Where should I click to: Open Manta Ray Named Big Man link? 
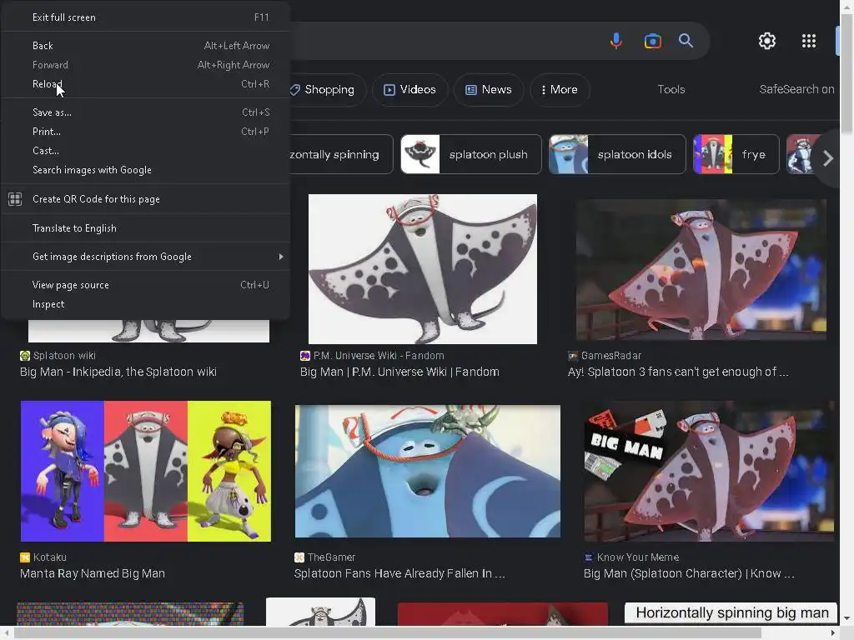pyautogui.click(x=92, y=573)
